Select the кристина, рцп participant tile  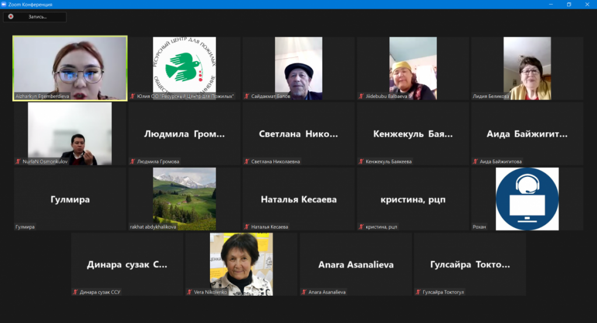[413, 199]
